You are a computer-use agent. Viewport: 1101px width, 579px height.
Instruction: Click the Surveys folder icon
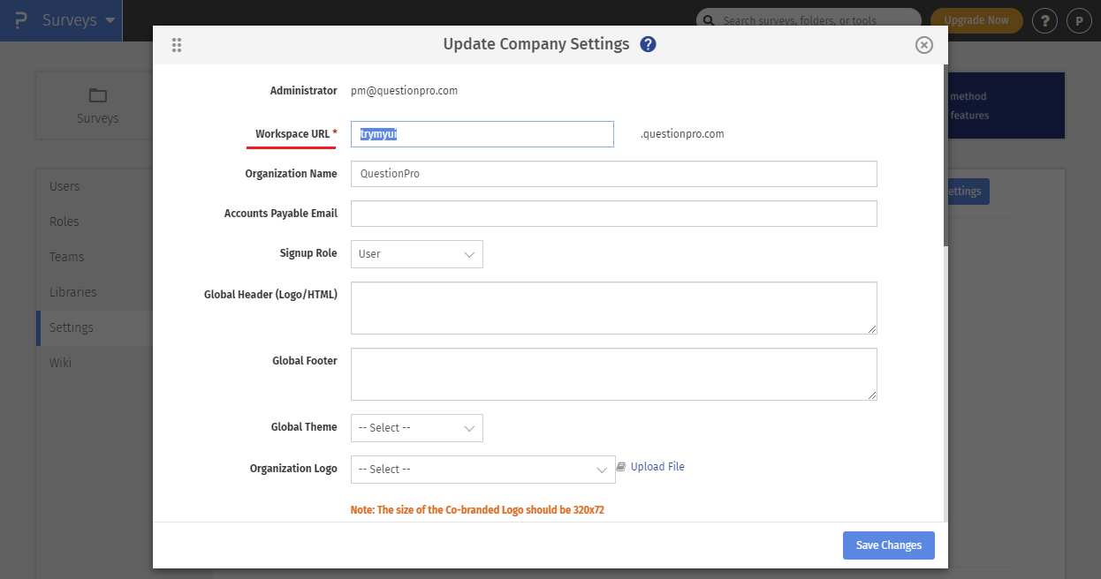click(97, 95)
